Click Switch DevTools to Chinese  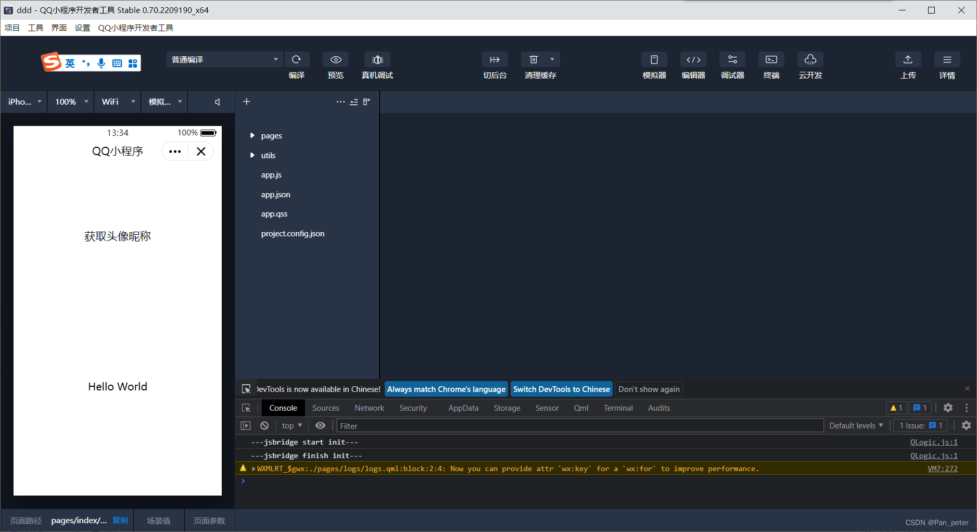tap(562, 389)
